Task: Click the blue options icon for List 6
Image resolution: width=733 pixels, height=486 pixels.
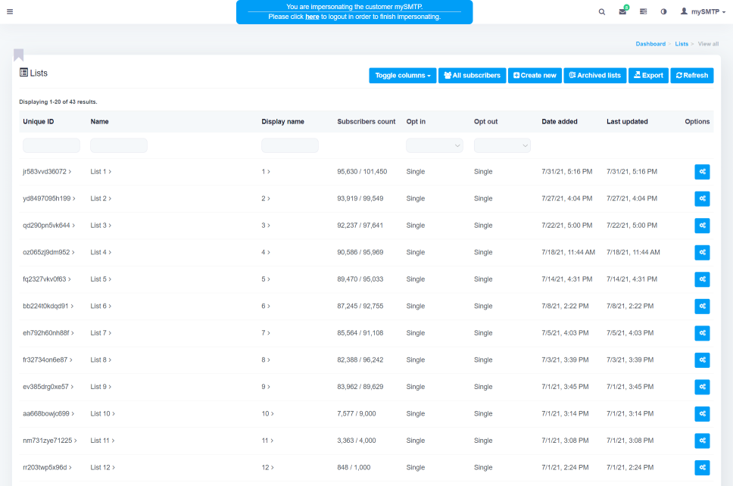Action: pos(702,307)
